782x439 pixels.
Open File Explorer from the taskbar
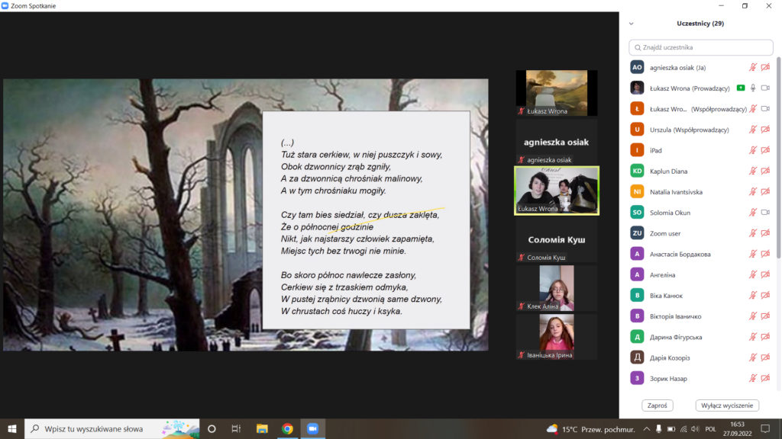pyautogui.click(x=261, y=428)
